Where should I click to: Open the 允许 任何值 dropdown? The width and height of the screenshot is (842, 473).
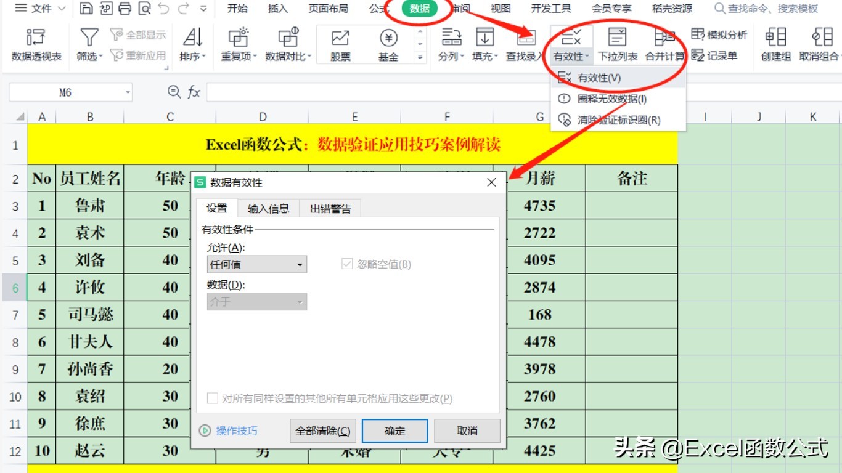coord(257,265)
